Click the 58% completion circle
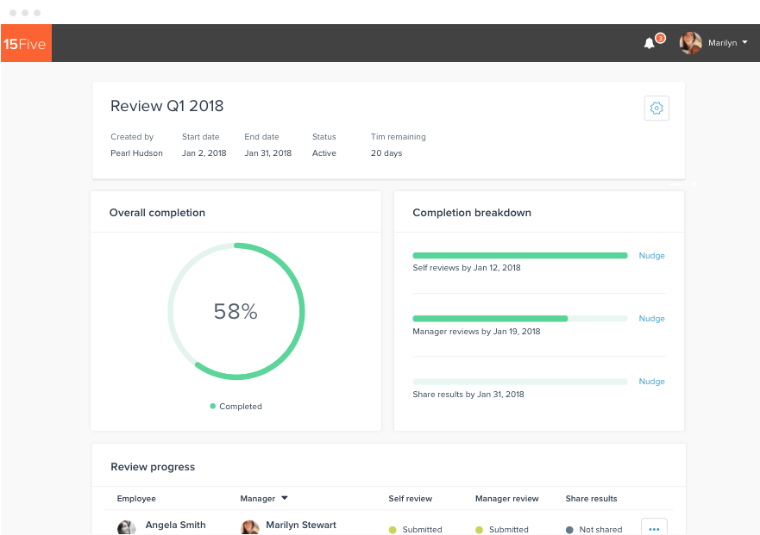 tap(236, 311)
